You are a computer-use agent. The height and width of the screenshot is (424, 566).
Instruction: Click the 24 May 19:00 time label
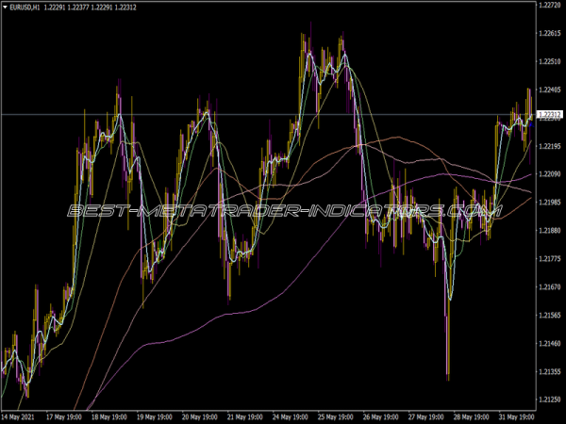pos(291,417)
